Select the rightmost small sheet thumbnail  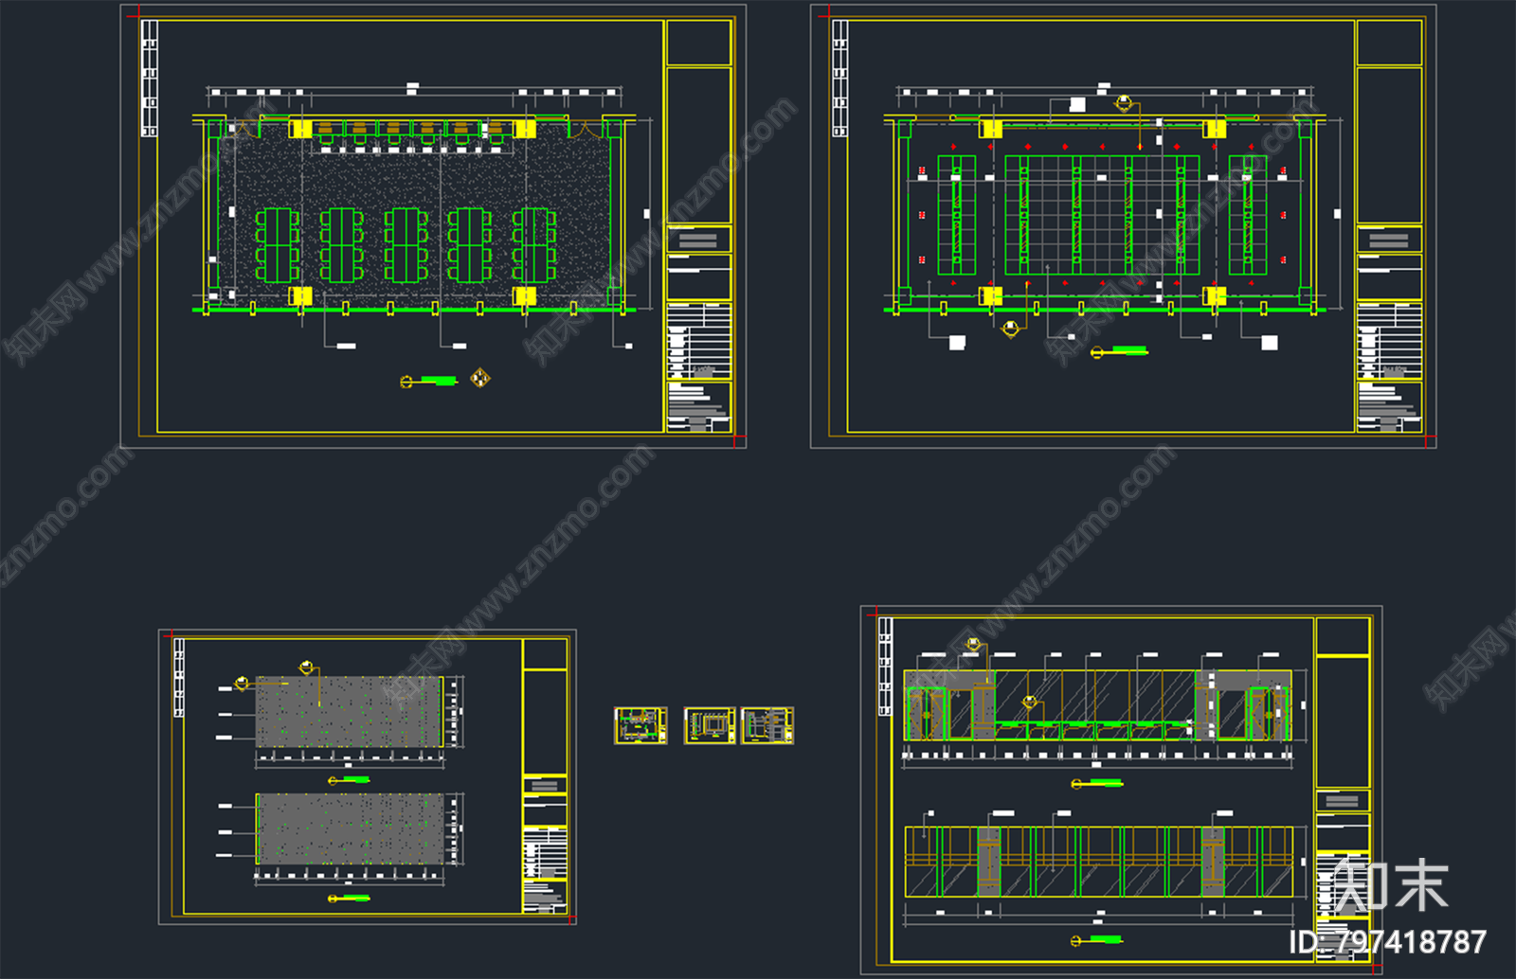[767, 725]
